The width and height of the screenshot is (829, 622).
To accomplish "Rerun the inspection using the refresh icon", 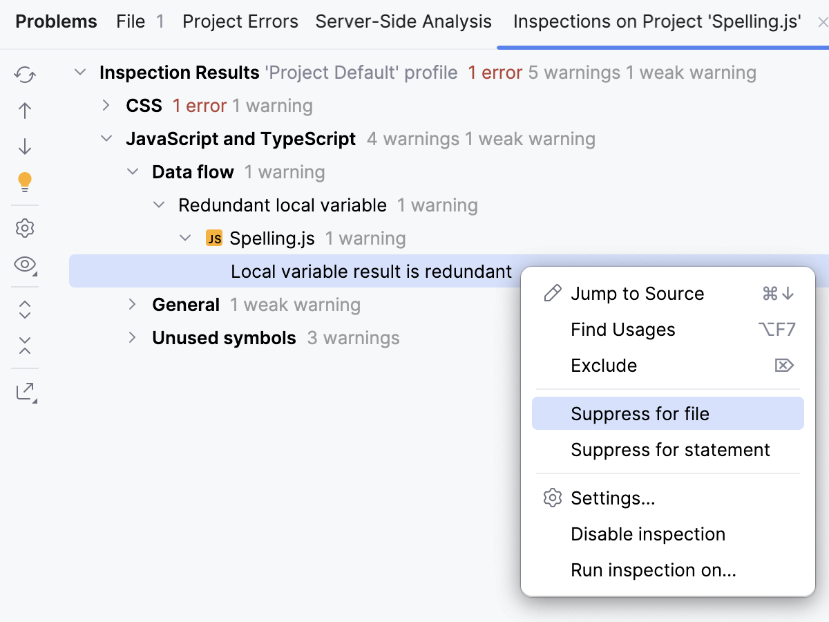I will tap(25, 75).
